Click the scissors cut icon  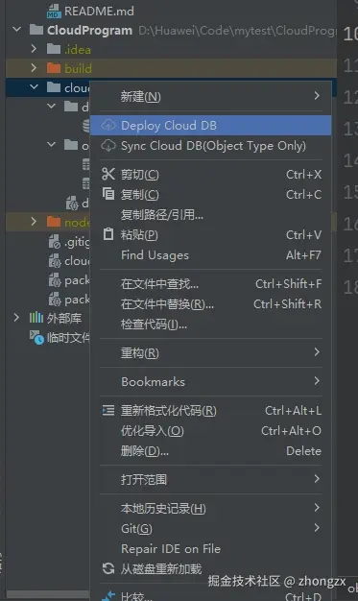pyautogui.click(x=108, y=174)
